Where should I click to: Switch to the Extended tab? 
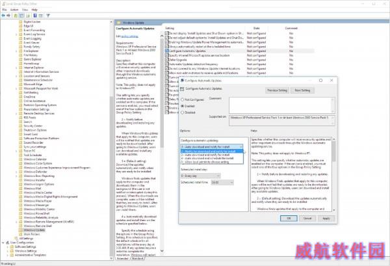(x=123, y=259)
